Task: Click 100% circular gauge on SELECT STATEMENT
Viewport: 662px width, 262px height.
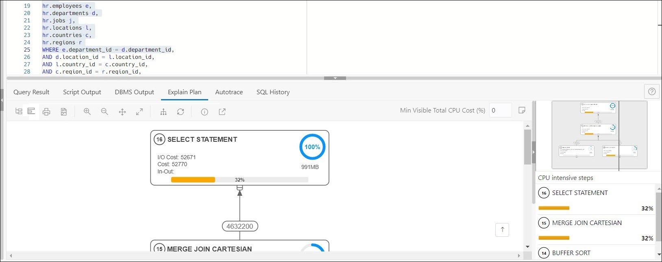Action: pos(312,147)
